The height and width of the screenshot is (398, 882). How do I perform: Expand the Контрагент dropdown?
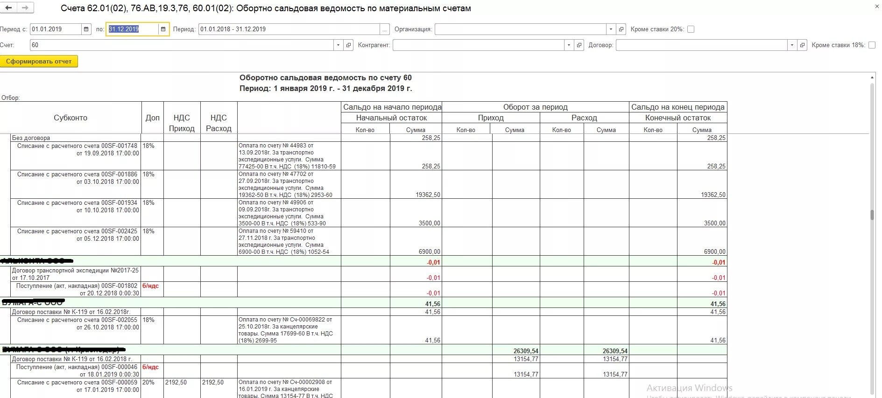569,45
